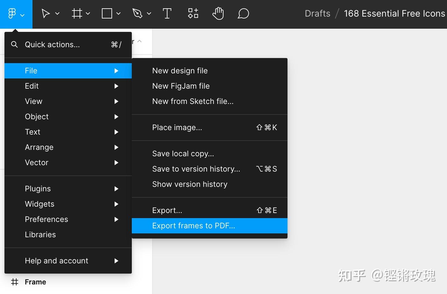Select the Frame tool
Screen dimensions: 447x294
(x=76, y=13)
